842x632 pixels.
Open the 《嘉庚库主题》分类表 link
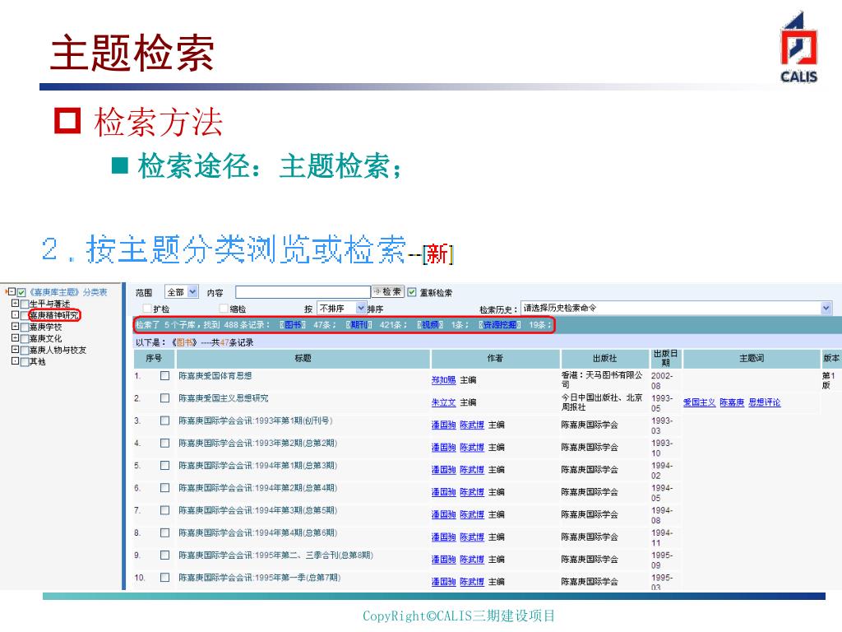(x=67, y=292)
